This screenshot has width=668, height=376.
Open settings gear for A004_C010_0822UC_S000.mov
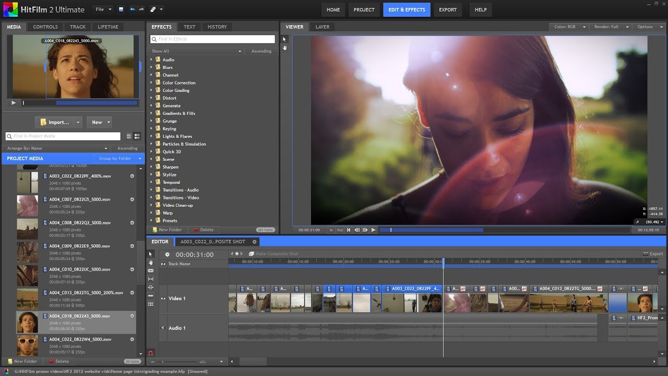(132, 269)
